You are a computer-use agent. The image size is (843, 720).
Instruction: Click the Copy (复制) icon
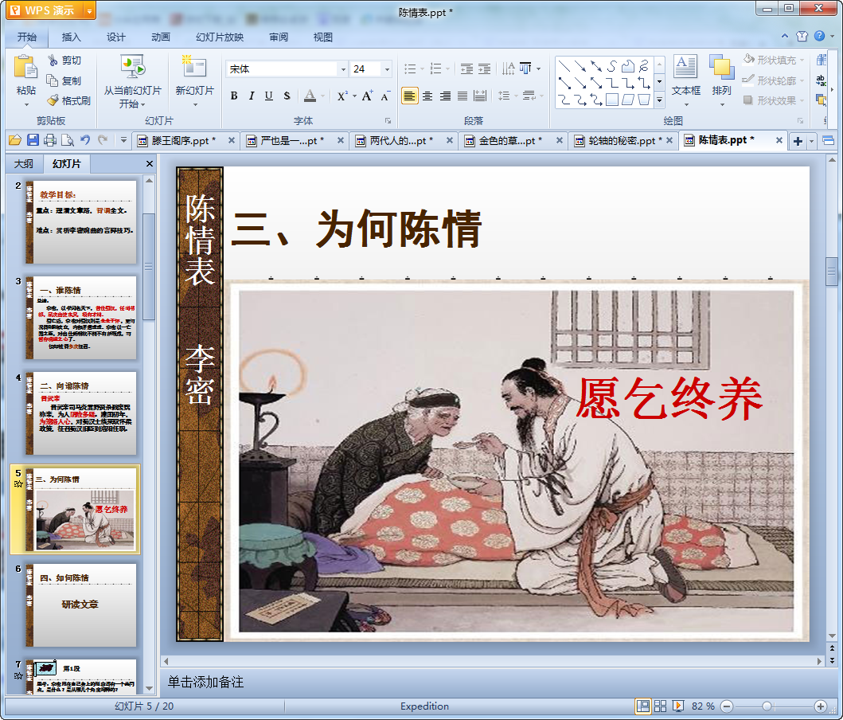pos(53,80)
